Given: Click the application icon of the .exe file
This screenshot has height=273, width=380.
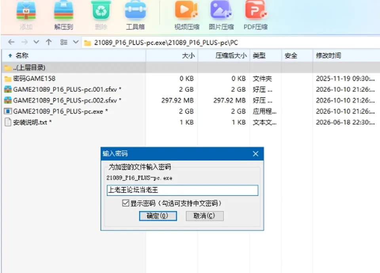Looking at the screenshot, I should click(x=8, y=111).
